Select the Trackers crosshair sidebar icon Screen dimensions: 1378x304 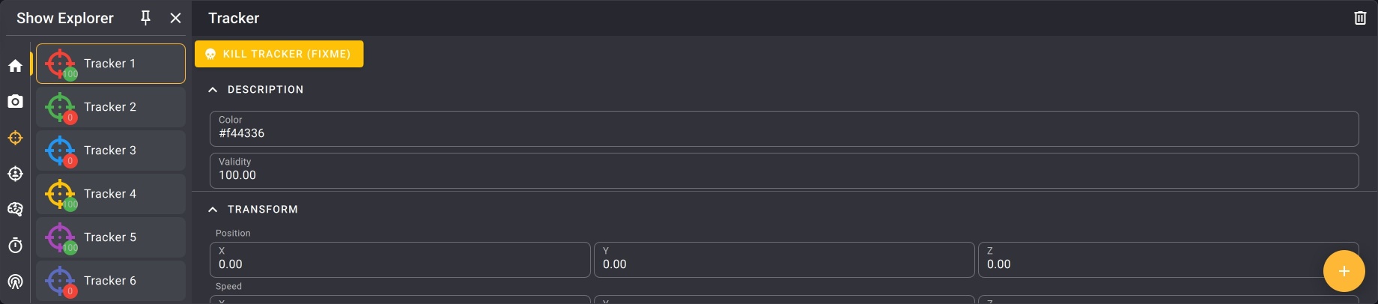point(15,138)
